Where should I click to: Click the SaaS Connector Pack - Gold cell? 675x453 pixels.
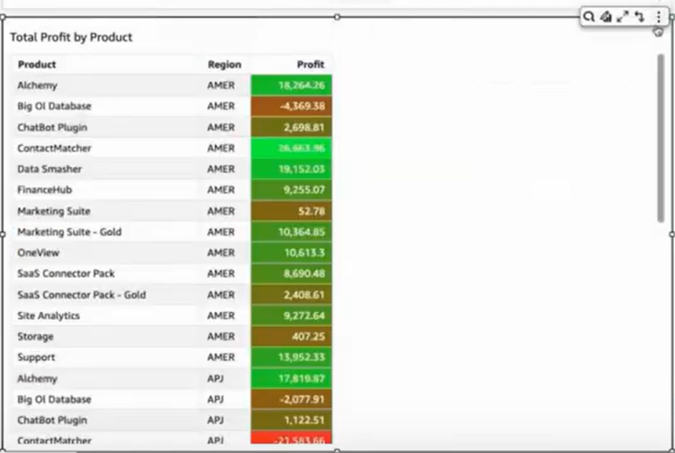click(x=82, y=295)
